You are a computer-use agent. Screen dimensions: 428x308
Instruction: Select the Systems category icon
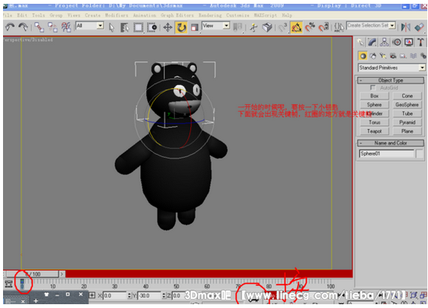(423, 56)
